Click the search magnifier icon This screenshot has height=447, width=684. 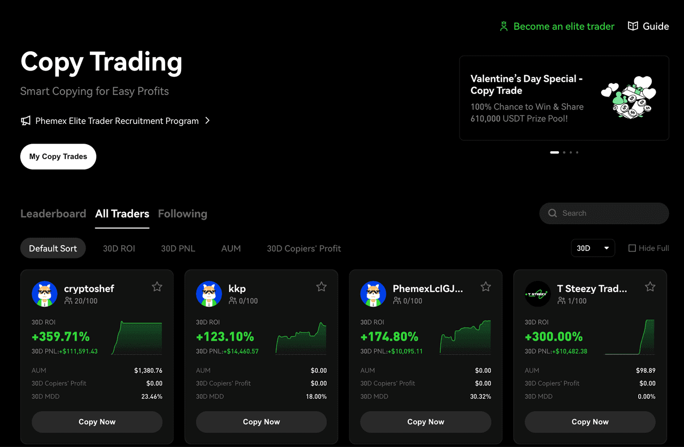552,213
